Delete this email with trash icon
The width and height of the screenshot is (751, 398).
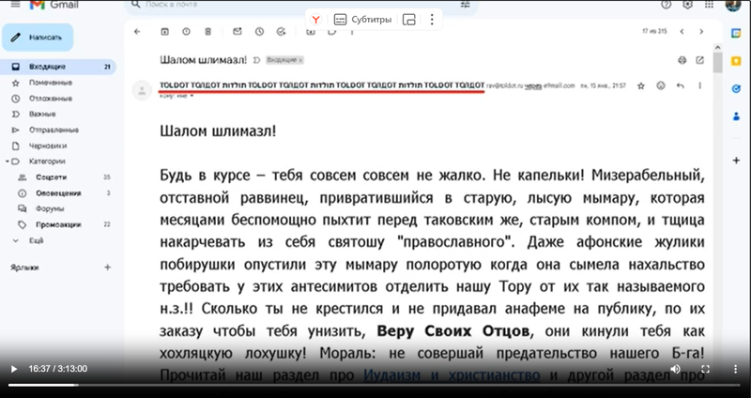click(x=207, y=32)
